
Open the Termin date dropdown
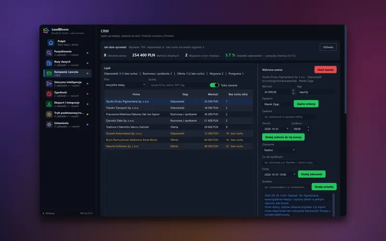click(x=276, y=129)
